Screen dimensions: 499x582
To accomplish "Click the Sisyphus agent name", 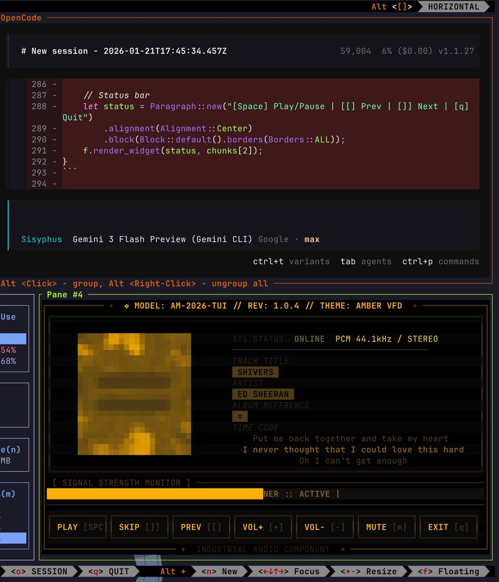I will [x=42, y=239].
